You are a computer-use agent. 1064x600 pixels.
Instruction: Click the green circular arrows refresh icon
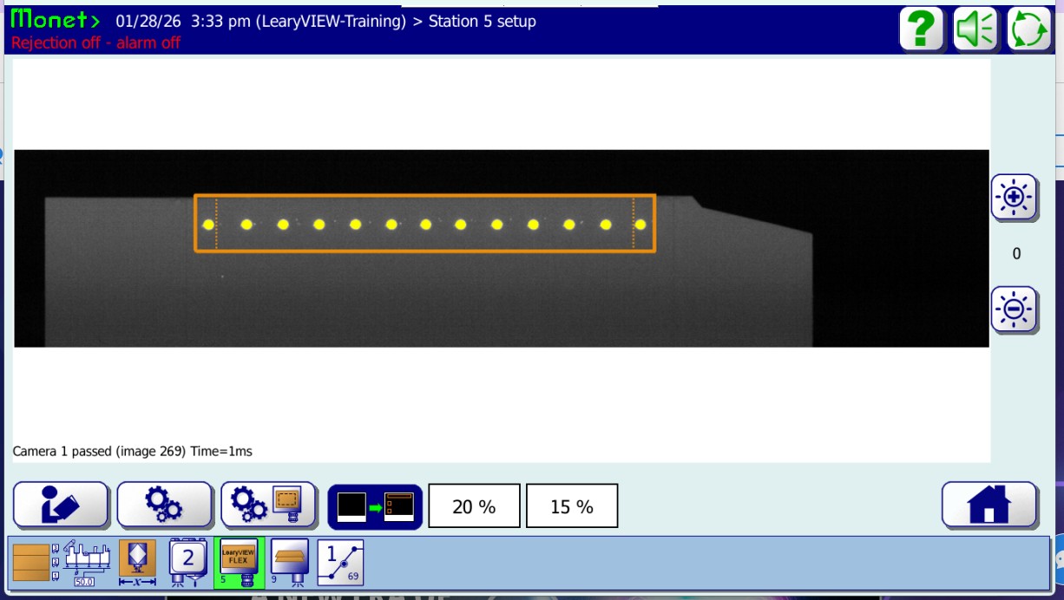[x=1029, y=29]
